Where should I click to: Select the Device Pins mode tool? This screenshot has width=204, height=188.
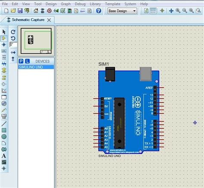(x=4, y=84)
